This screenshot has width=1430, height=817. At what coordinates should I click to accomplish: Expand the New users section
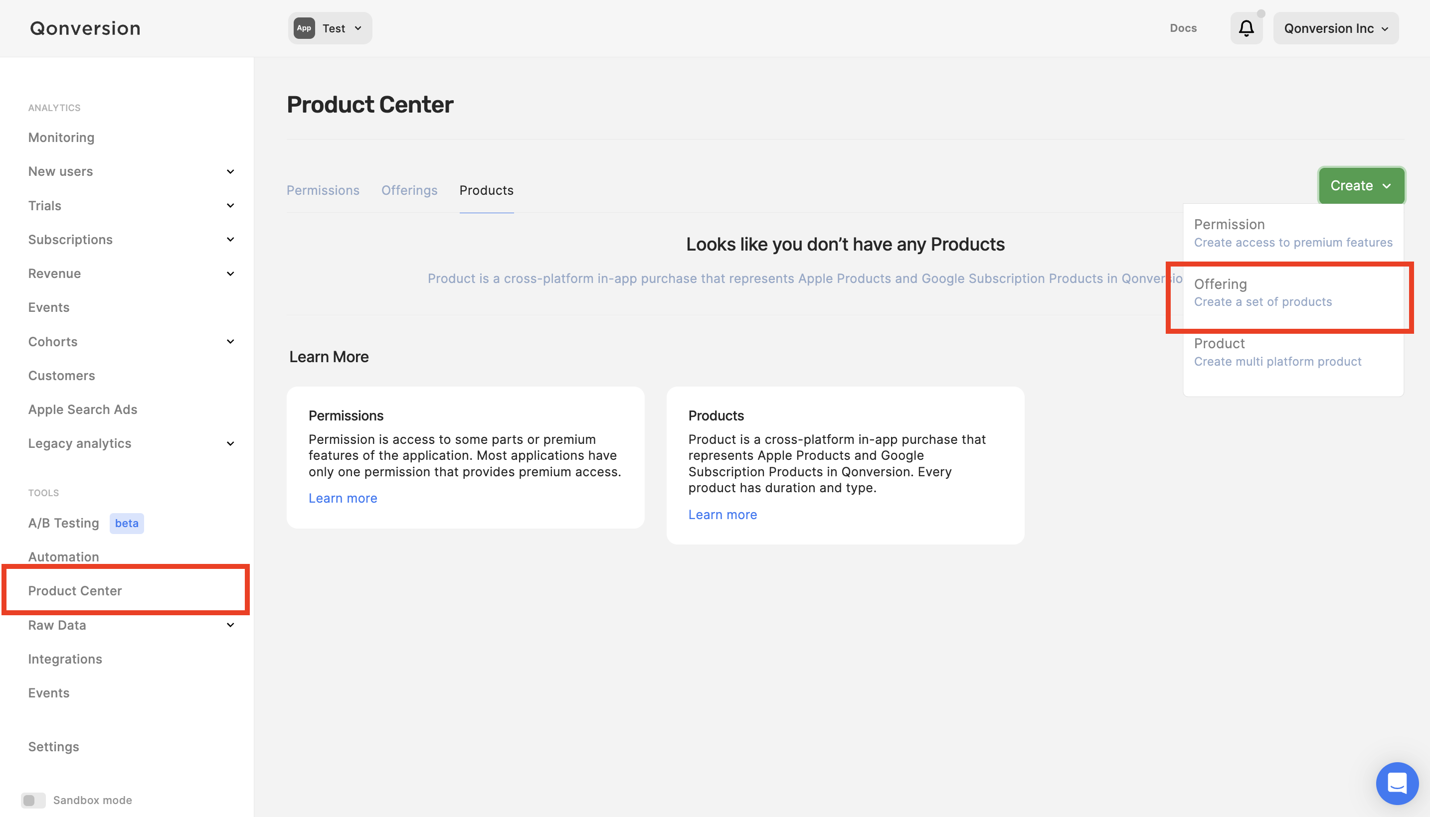tap(230, 172)
